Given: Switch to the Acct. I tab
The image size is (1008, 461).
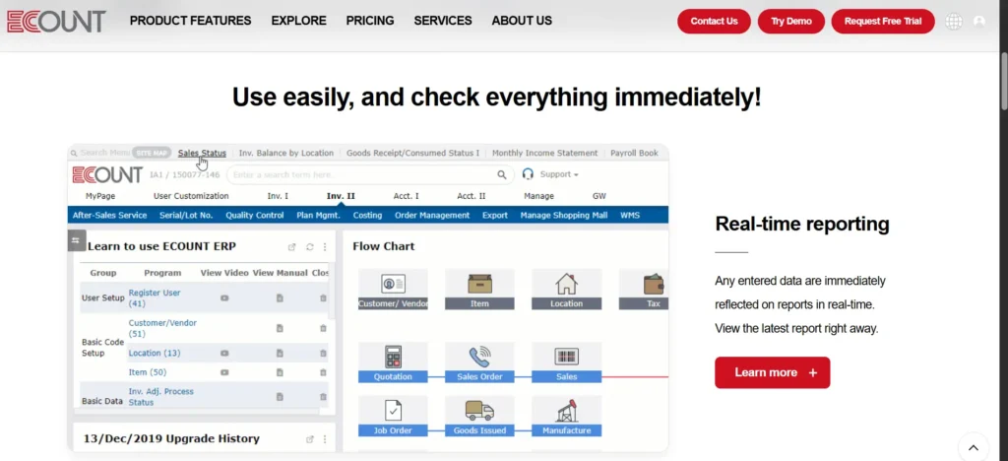Looking at the screenshot, I should click(x=407, y=196).
